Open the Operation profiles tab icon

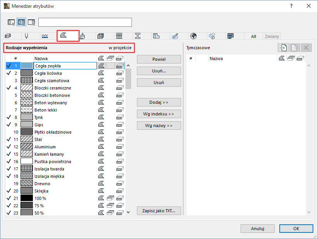(x=212, y=36)
